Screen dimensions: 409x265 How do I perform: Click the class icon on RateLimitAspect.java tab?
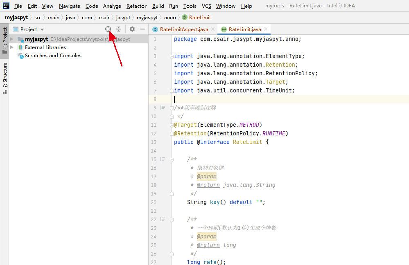coord(155,29)
